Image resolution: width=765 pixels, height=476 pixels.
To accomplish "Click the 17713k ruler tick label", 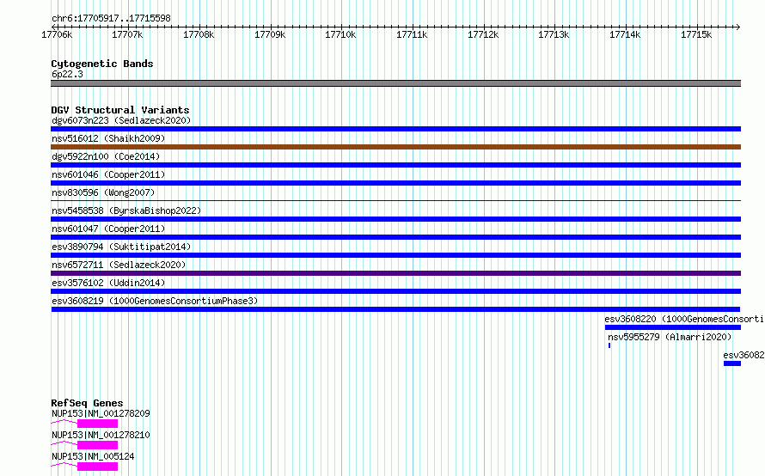I will point(554,34).
